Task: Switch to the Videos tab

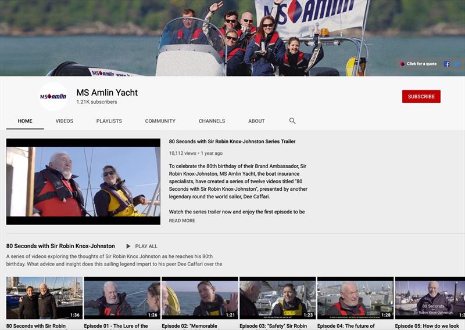Action: [65, 121]
